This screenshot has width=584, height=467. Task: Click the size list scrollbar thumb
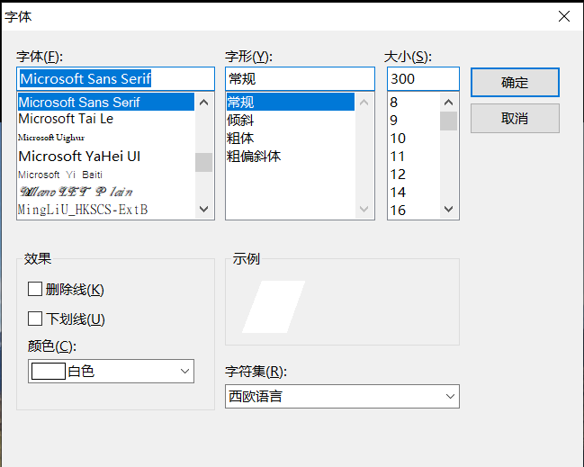pos(449,121)
